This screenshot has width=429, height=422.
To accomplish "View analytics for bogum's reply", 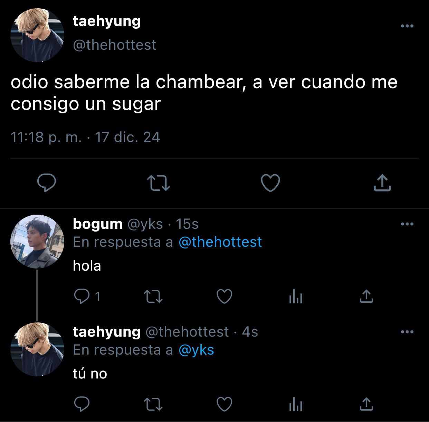I will [296, 297].
